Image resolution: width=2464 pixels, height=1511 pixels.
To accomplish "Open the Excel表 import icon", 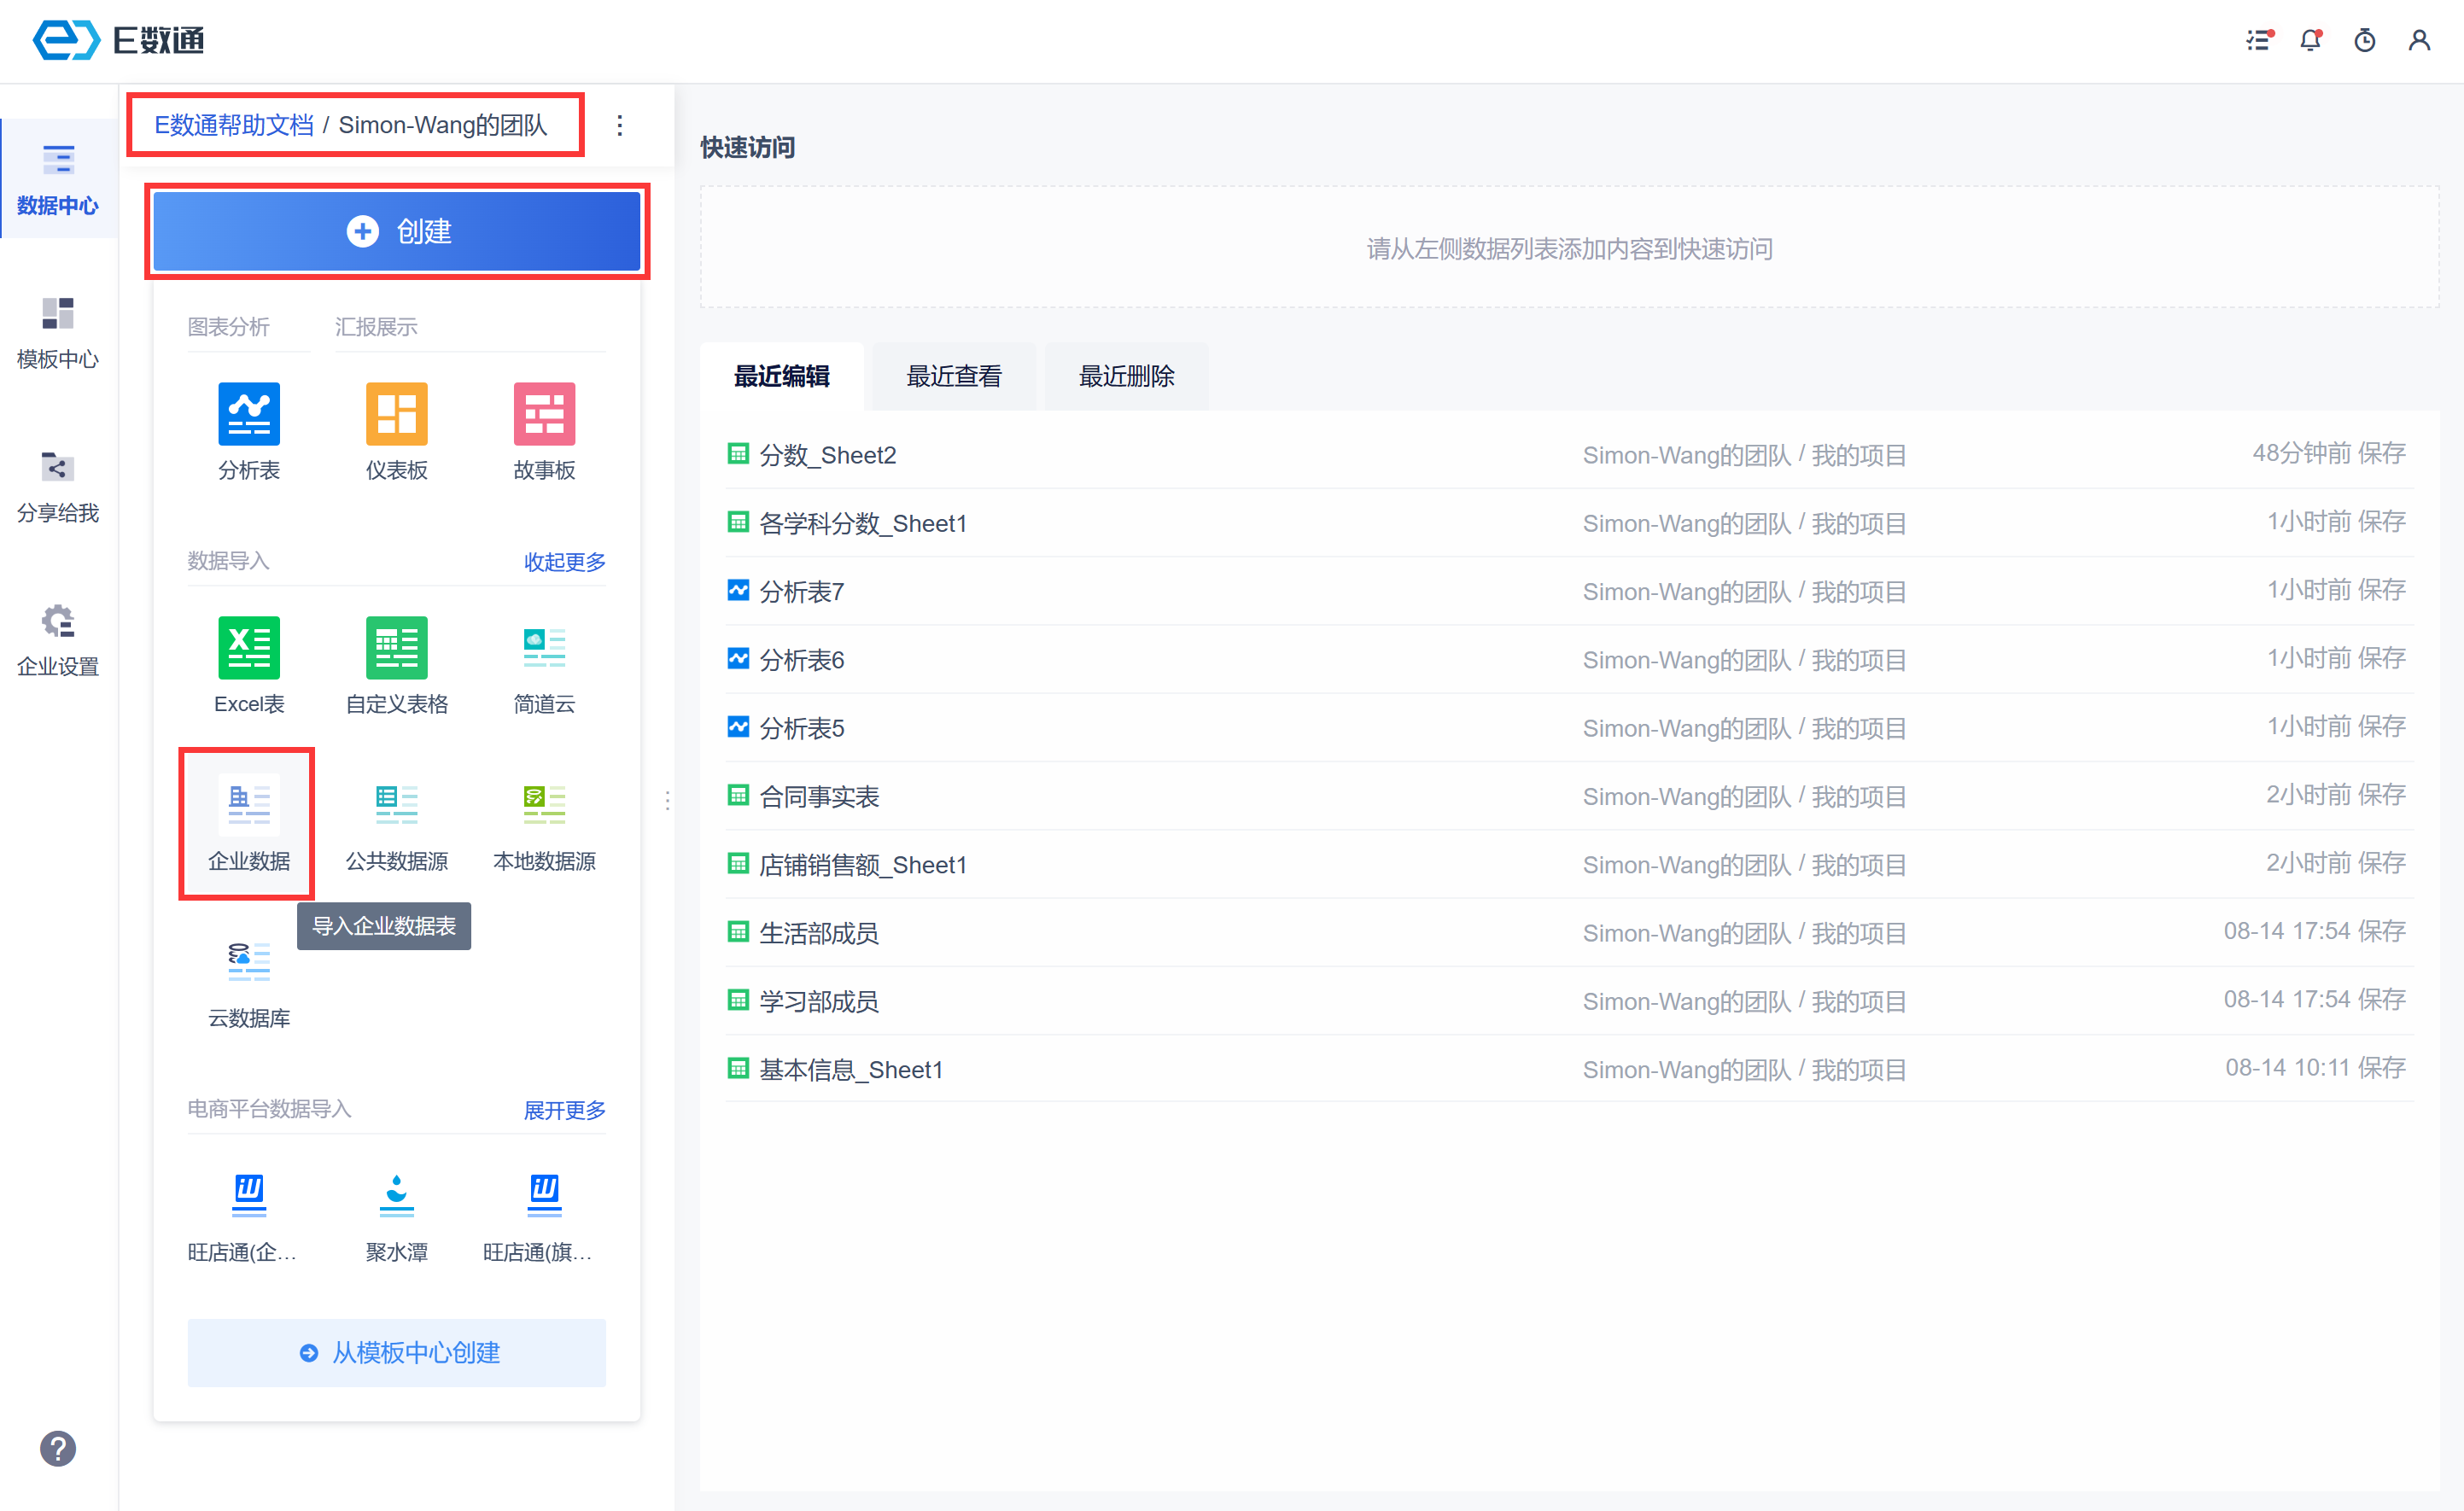I will 248,648.
